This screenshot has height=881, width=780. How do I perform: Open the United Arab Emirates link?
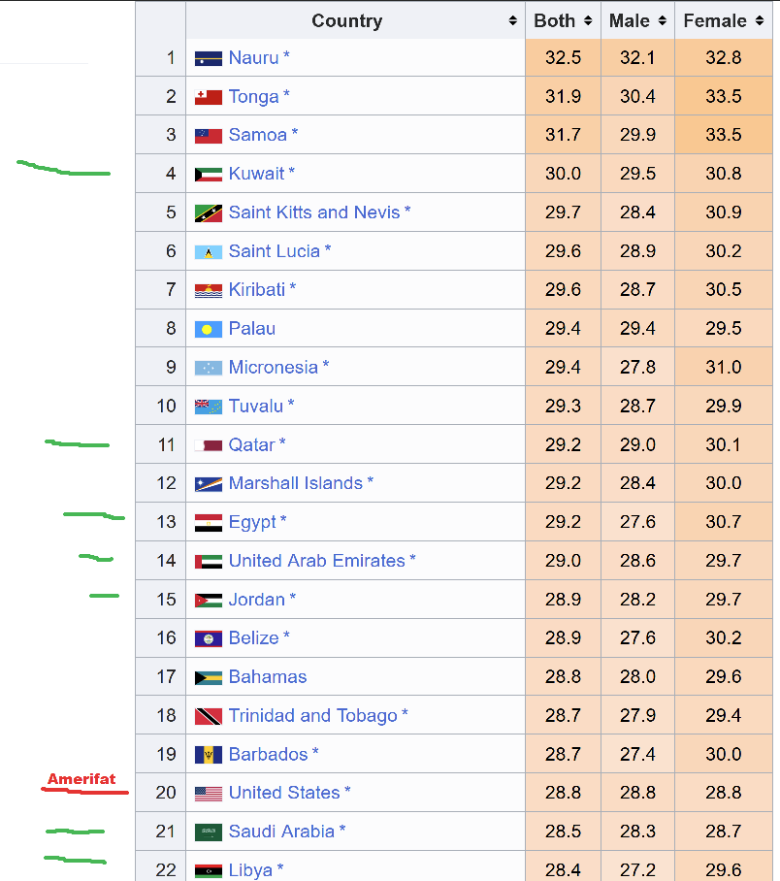tap(316, 561)
